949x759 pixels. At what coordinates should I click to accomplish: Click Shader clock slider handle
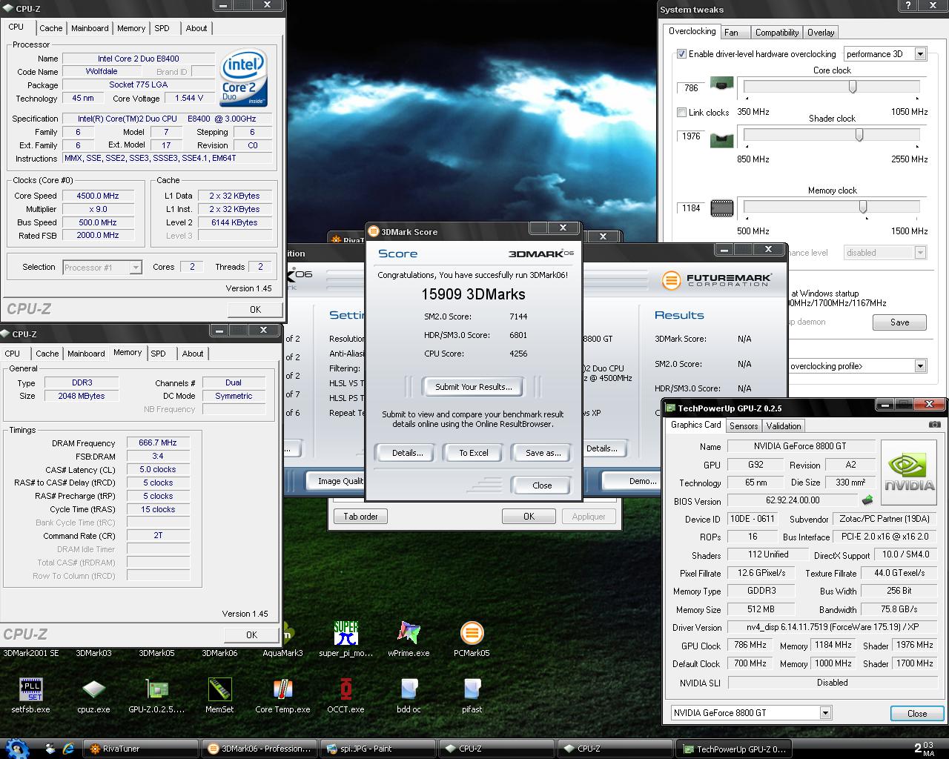(859, 135)
